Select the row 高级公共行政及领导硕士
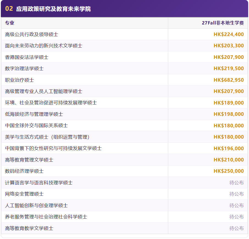The height and width of the screenshot is (239, 249). 125,34
